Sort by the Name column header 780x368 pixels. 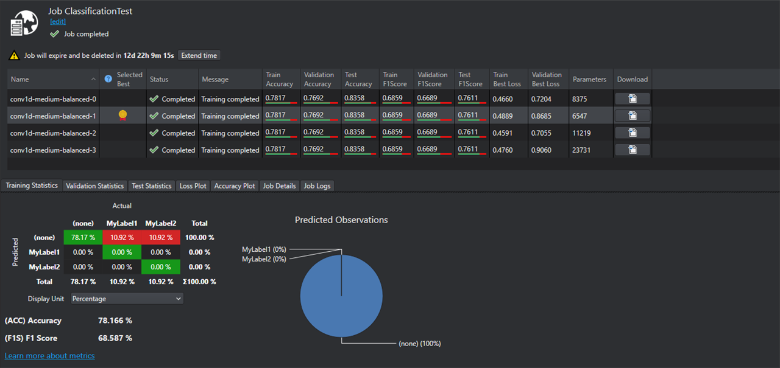point(49,79)
